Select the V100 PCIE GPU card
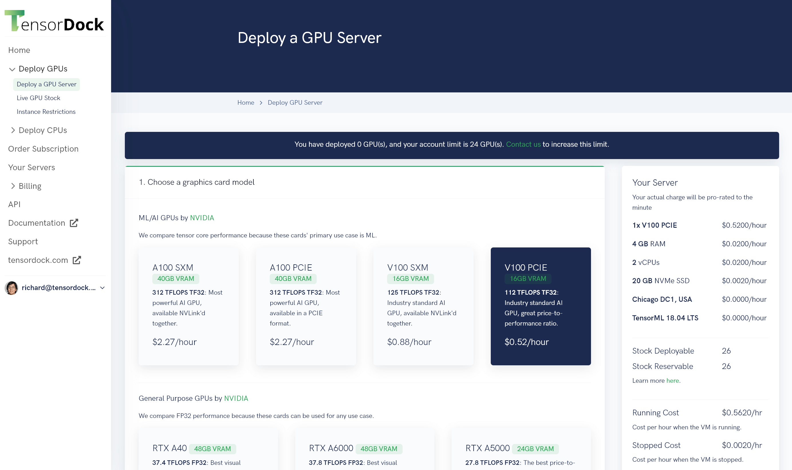This screenshot has width=792, height=470. pos(541,306)
